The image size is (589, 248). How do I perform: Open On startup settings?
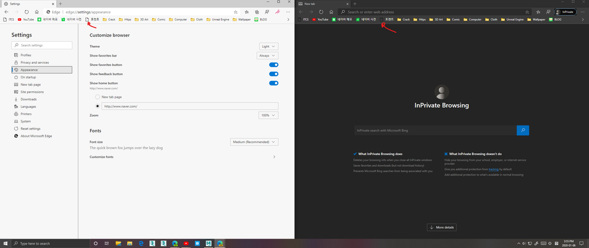[42, 77]
